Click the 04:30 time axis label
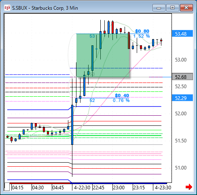The image size is (197, 195). (x=38, y=188)
